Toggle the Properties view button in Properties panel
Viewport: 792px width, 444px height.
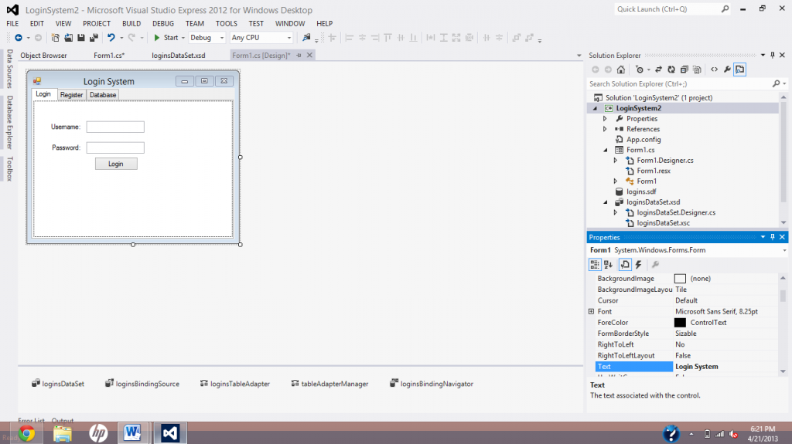pos(625,264)
